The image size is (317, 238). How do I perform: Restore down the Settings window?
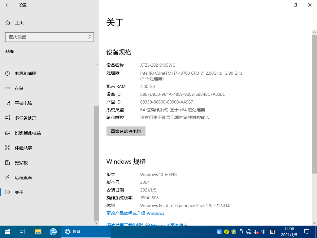click(296, 5)
